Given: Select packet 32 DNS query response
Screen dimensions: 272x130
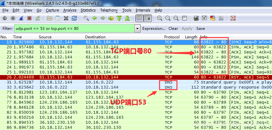Looking at the screenshot, I should (x=136, y=87).
